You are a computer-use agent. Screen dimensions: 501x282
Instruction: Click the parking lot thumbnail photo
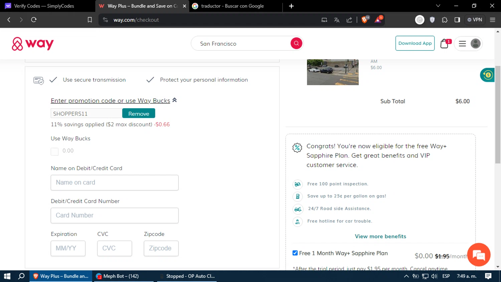tap(333, 72)
